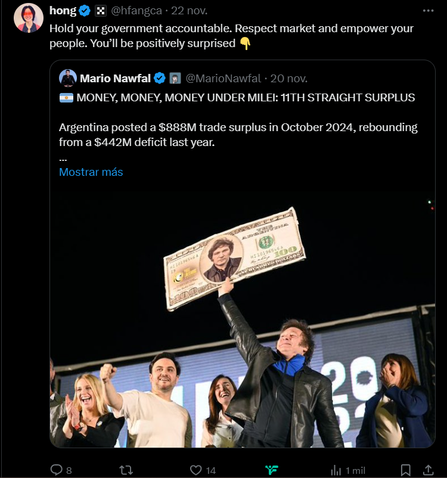
Task: Share the tweet via the share icon
Action: tap(428, 470)
